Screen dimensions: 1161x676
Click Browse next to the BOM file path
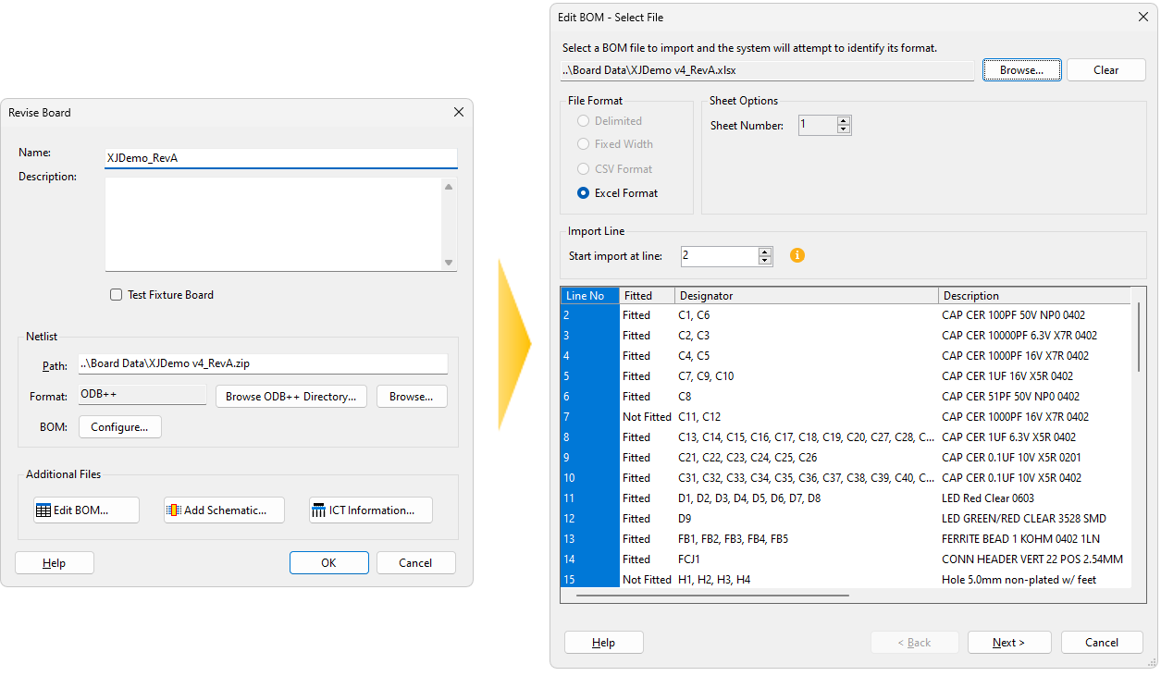click(1021, 70)
